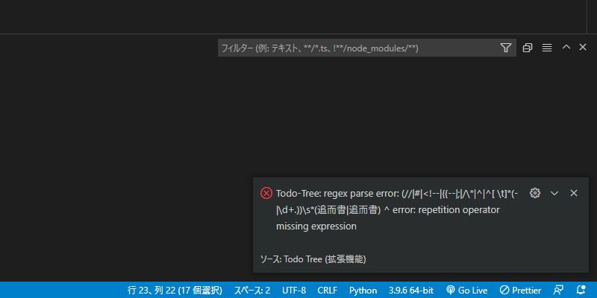Select language mode Python
This screenshot has height=298, width=597.
(363, 291)
